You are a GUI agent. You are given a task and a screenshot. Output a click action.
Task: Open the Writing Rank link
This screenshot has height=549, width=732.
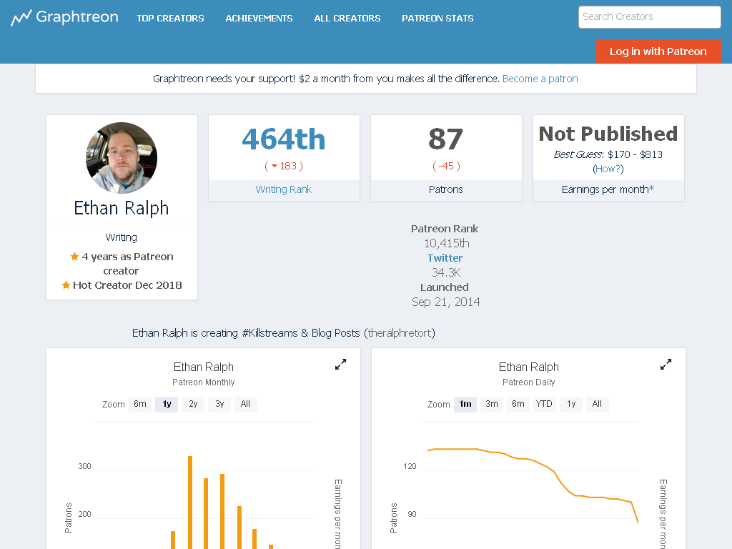coord(283,189)
